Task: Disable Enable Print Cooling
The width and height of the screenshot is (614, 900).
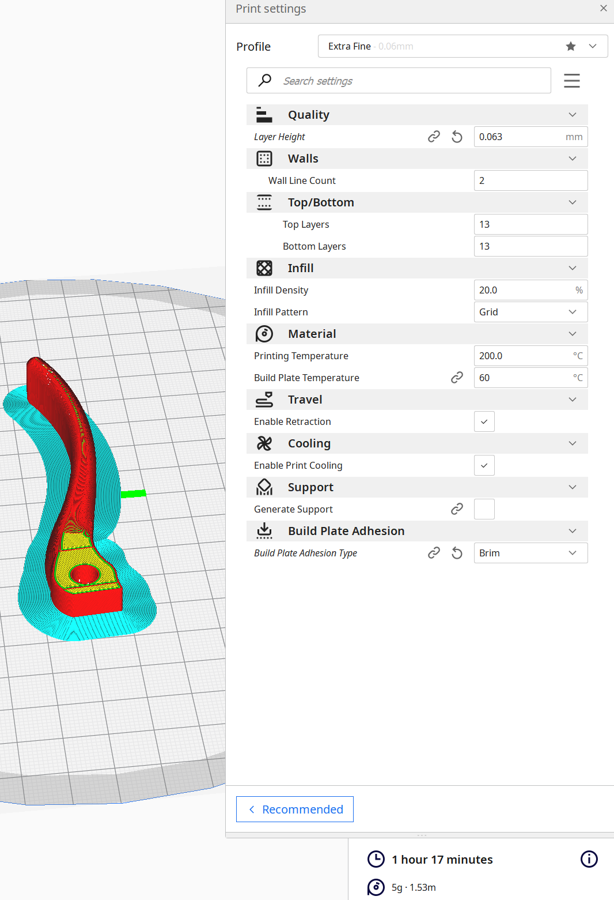Action: 484,465
